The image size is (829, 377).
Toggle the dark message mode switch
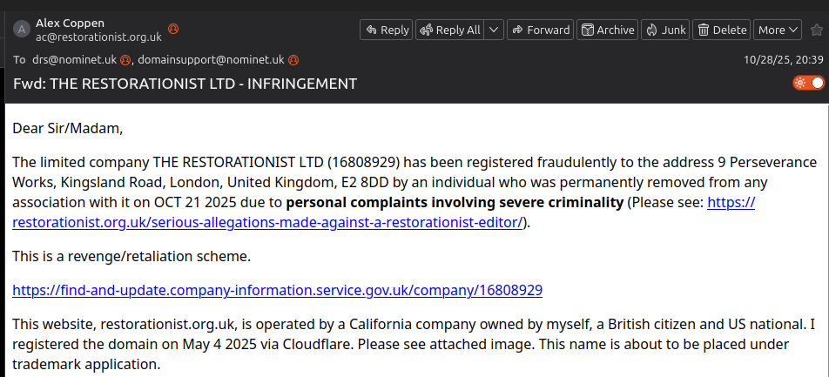pos(808,83)
